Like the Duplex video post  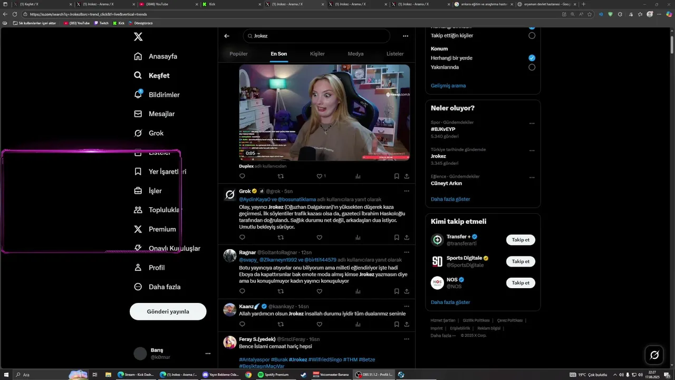click(x=320, y=176)
